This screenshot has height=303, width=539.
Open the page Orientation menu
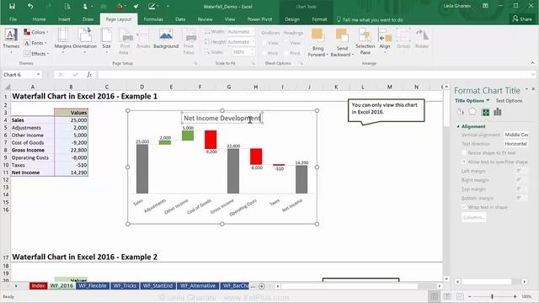(84, 40)
